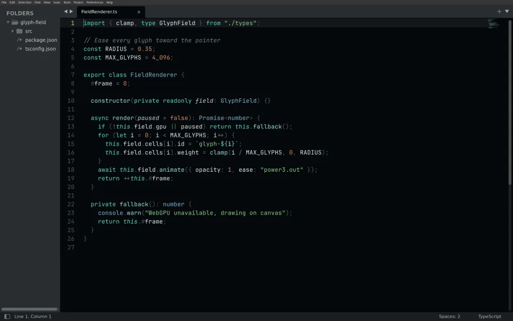Click the tsconfig.json file type icon

[19, 49]
